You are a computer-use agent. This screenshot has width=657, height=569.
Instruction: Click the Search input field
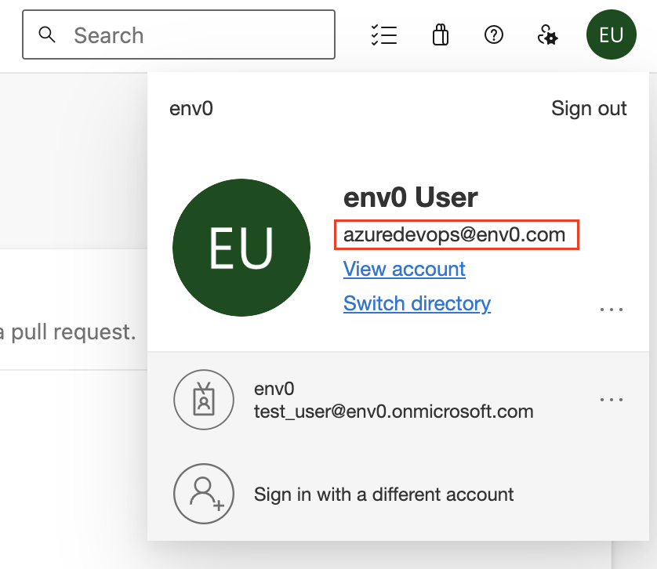point(179,34)
